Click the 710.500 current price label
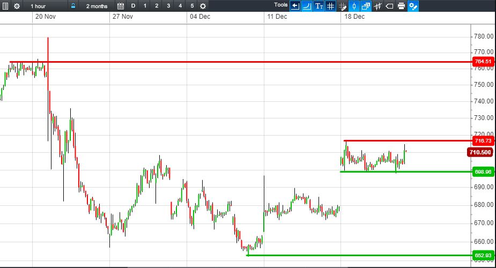 coord(480,152)
